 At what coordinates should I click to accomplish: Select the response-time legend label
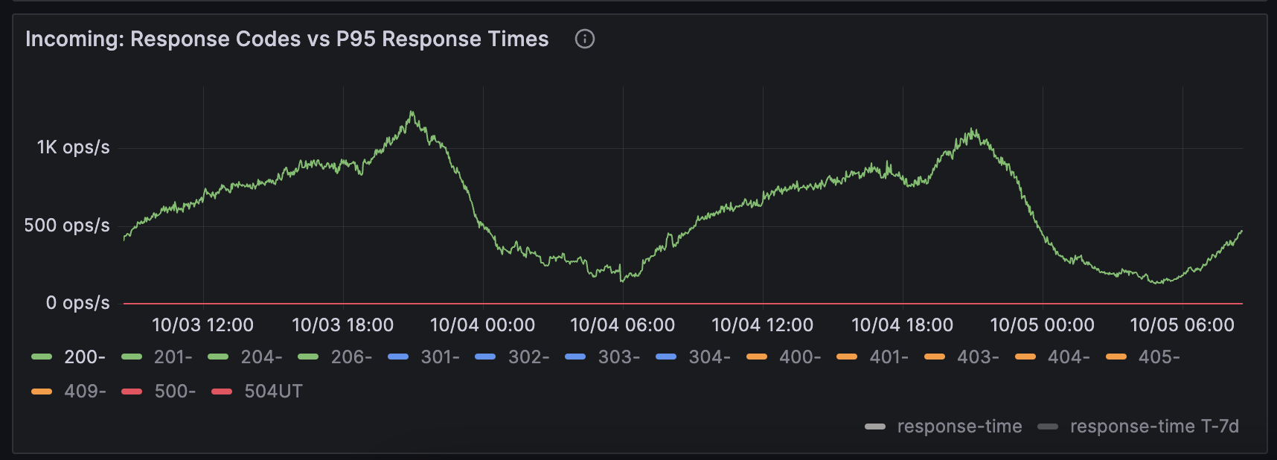(959, 427)
